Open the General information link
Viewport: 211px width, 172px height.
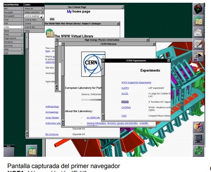point(96,123)
